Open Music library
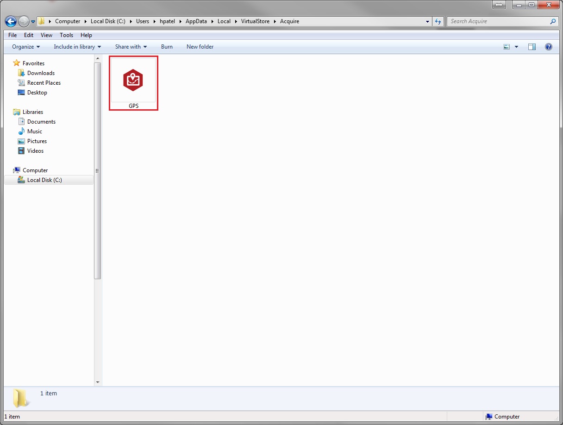The height and width of the screenshot is (425, 563). click(x=35, y=131)
